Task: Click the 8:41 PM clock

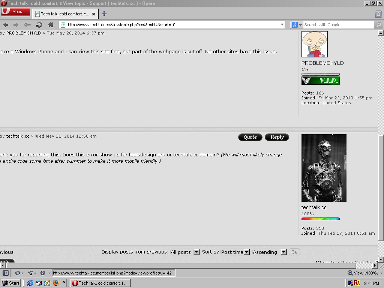Action: (372, 283)
